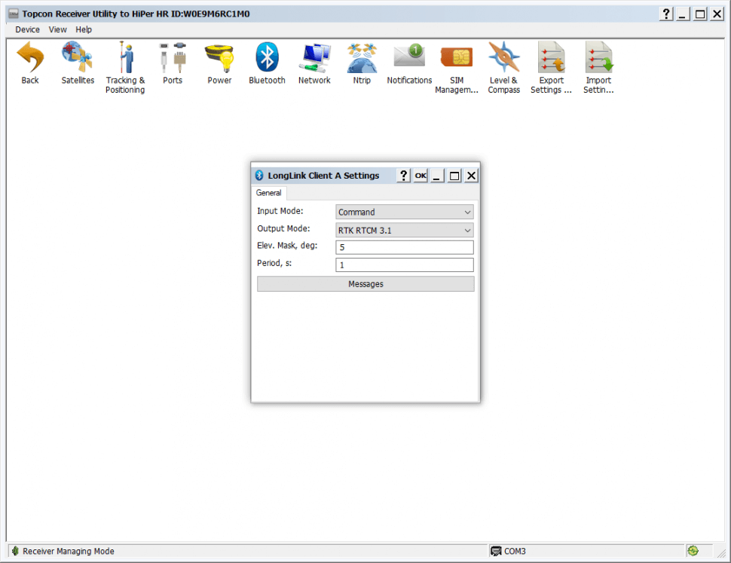Image resolution: width=731 pixels, height=563 pixels.
Task: Click the Messages button
Action: click(365, 284)
